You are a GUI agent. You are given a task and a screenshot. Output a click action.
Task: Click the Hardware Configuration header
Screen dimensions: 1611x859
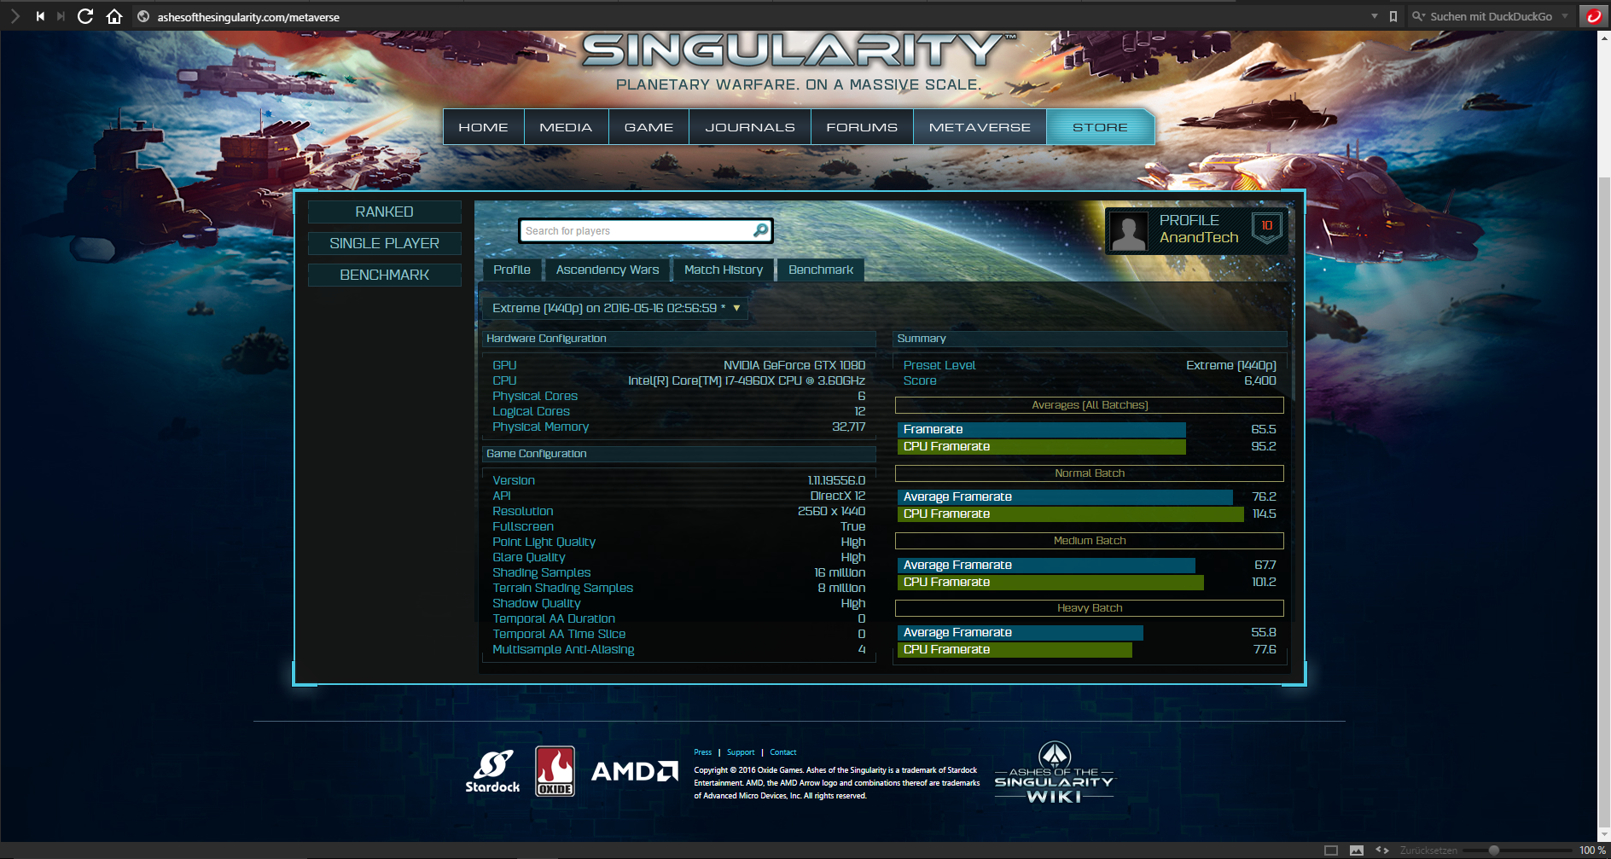point(679,339)
